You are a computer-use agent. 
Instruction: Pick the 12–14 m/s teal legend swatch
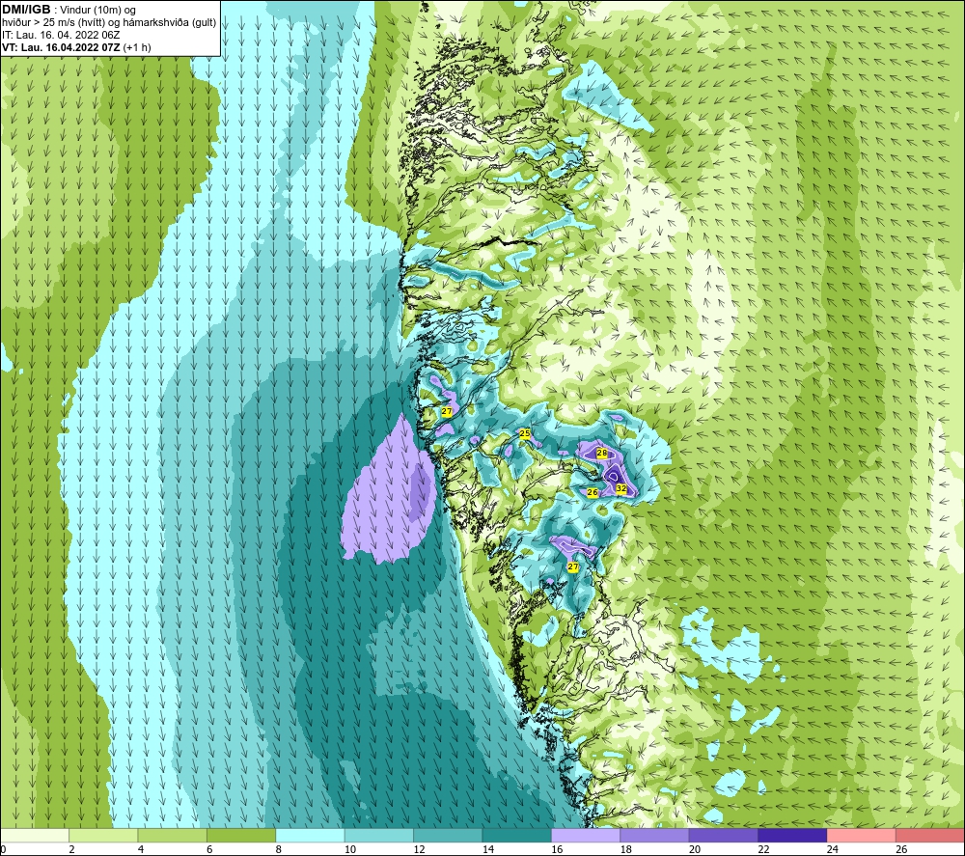(448, 835)
